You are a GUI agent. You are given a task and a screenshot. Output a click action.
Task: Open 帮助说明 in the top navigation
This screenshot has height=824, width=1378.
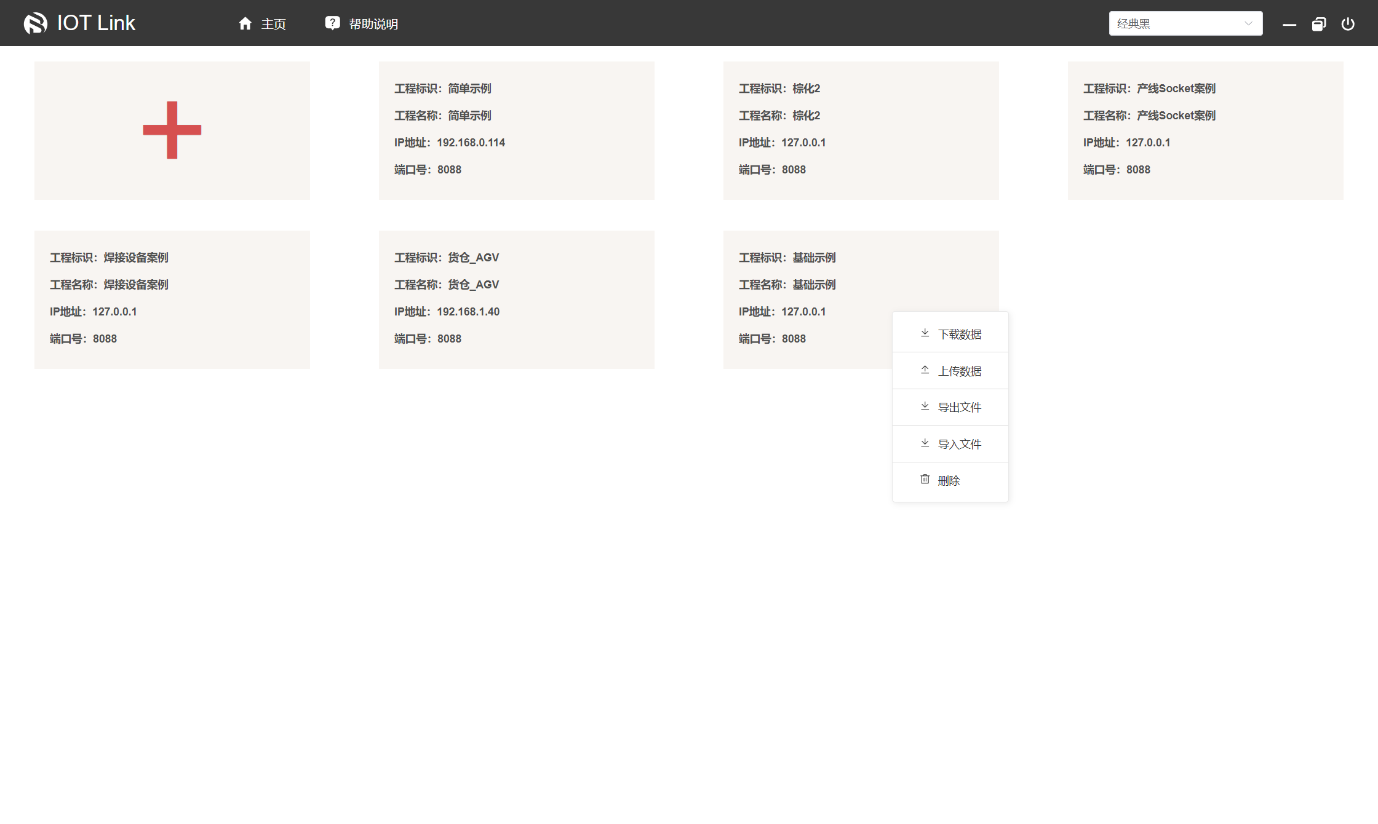[362, 23]
